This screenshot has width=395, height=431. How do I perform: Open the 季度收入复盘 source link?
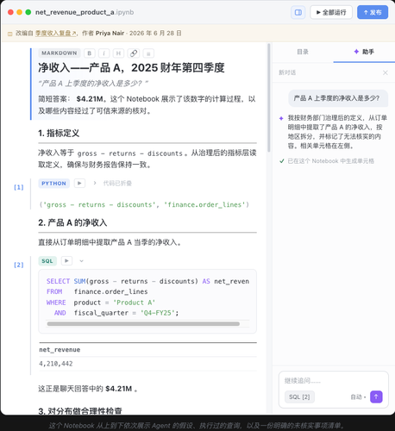(56, 34)
